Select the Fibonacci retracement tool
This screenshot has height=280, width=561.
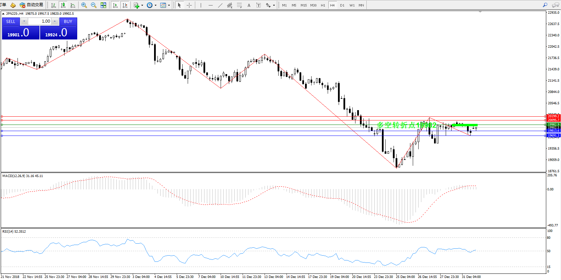click(x=239, y=5)
